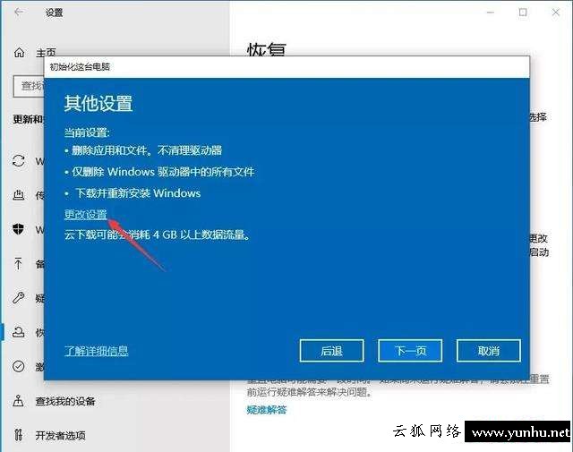Click the 取消 button in dialog
The height and width of the screenshot is (452, 573).
pos(489,351)
